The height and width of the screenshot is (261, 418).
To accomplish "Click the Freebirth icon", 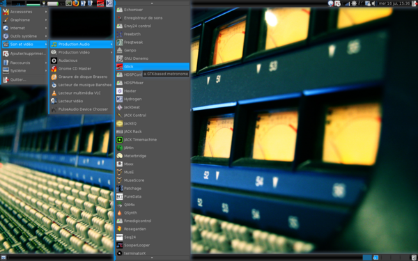I will point(119,34).
